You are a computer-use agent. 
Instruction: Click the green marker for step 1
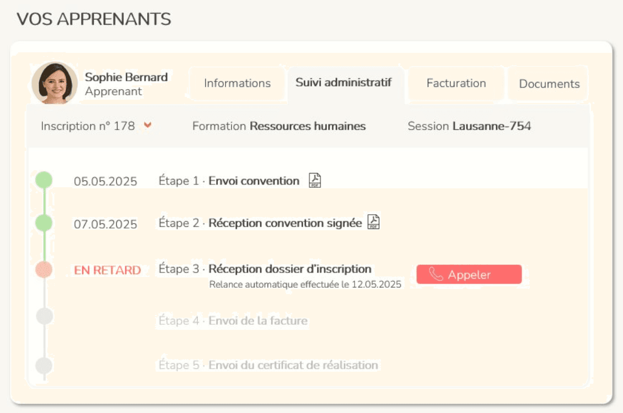[x=44, y=180]
